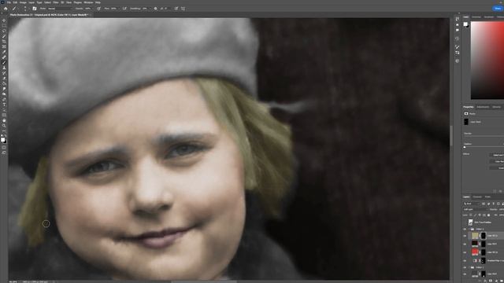The width and height of the screenshot is (504, 283).
Task: Select the Horizontal Type tool
Action: coord(4,105)
